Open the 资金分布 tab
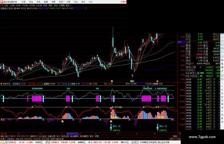This screenshot has height=144, width=224. tap(20, 139)
